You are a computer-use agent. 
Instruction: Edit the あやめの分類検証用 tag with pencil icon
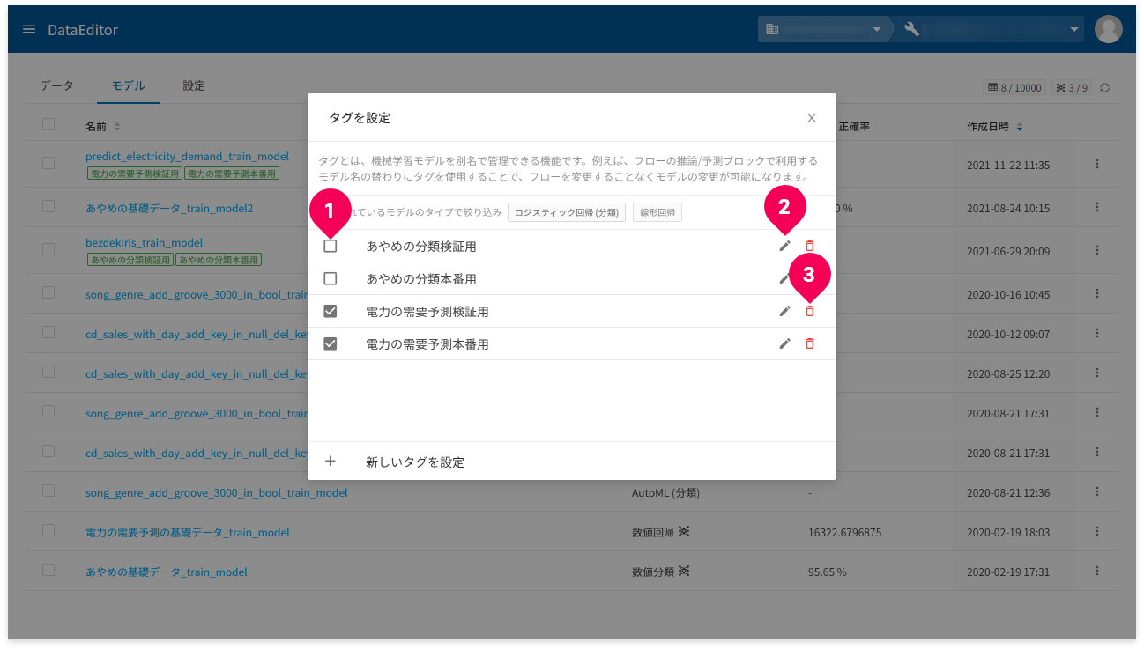pos(784,246)
